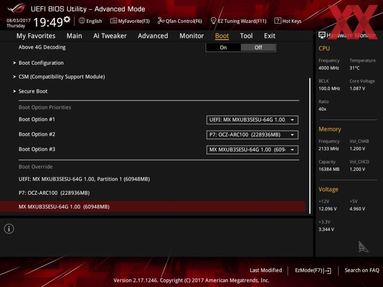Click the Boot Option #2 label

37,134
